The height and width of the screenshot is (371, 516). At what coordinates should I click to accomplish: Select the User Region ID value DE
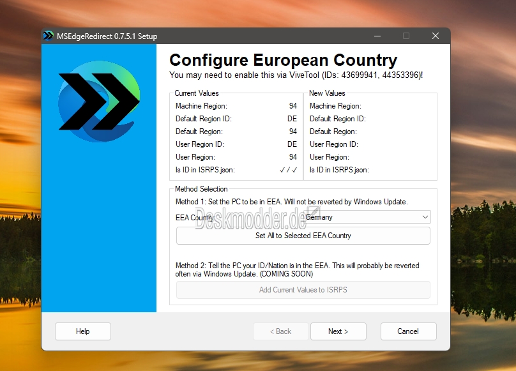click(292, 144)
